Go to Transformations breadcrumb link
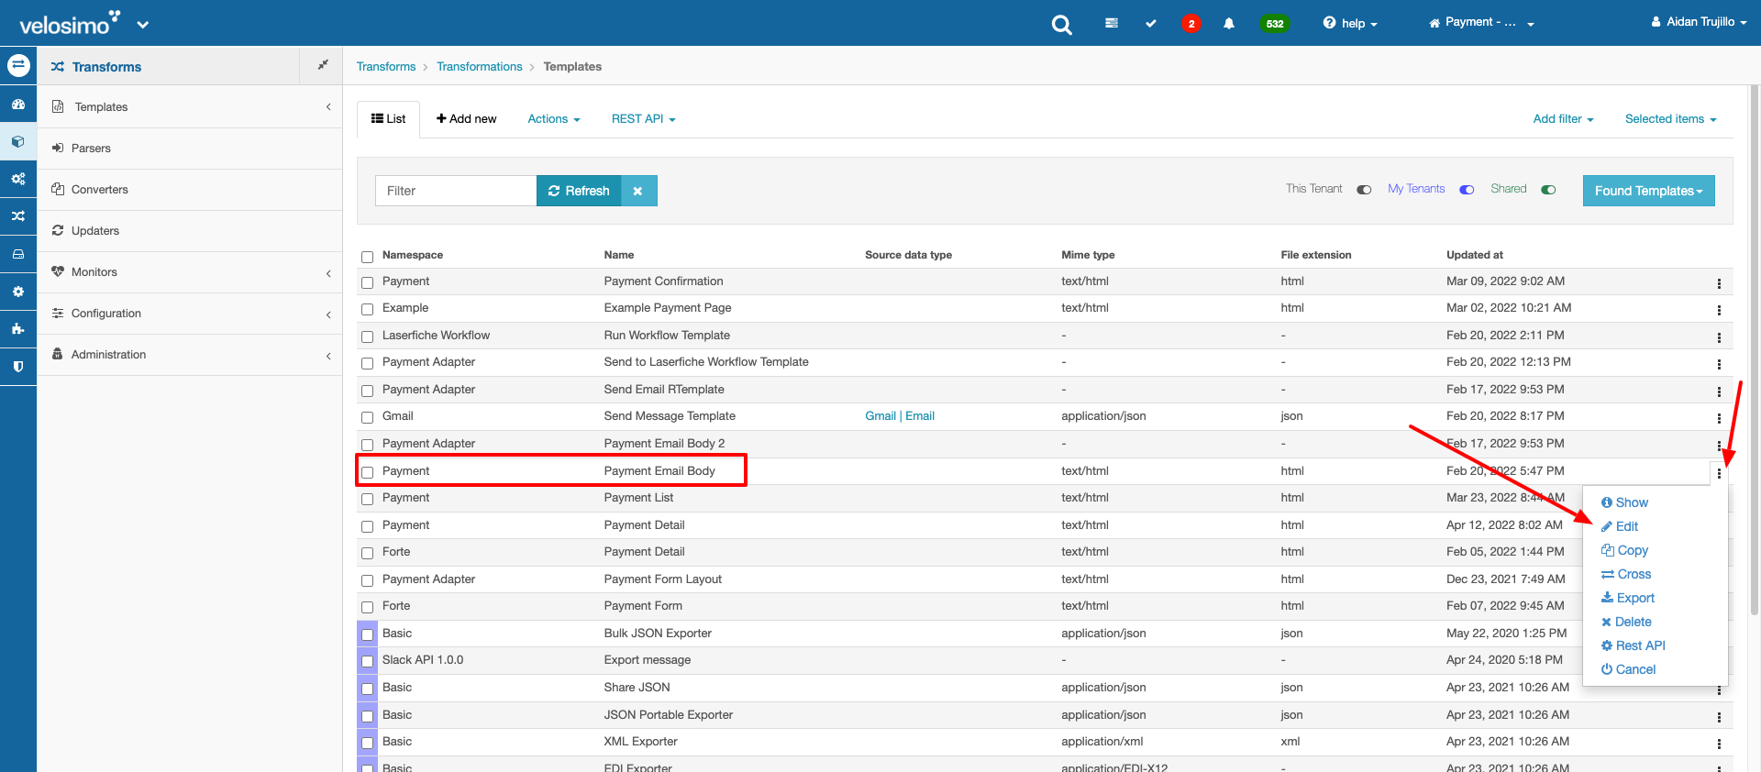 480,67
